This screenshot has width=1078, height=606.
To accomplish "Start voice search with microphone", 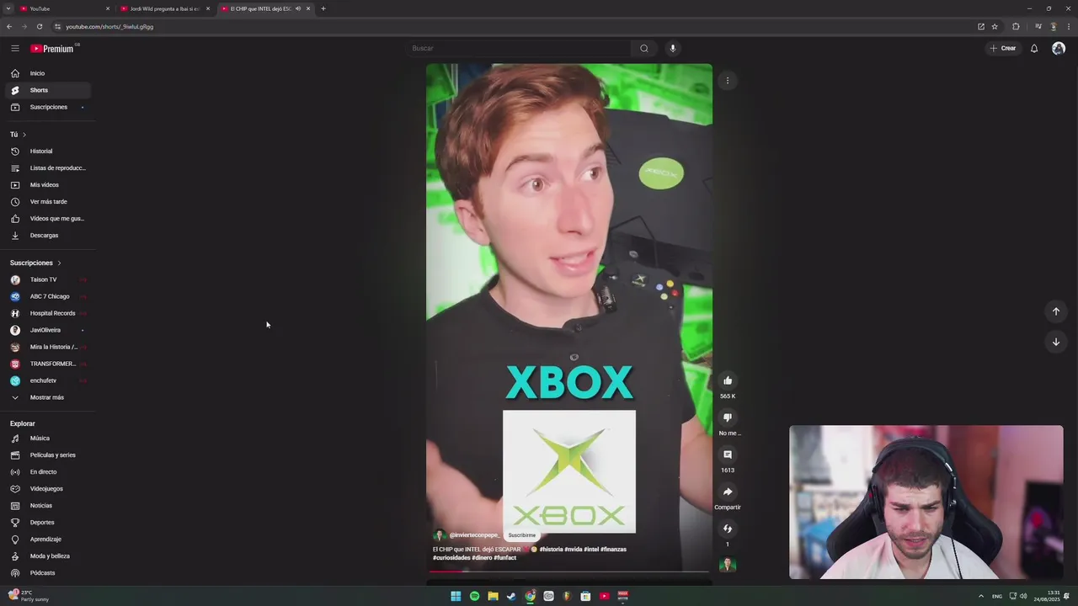I will pyautogui.click(x=673, y=48).
